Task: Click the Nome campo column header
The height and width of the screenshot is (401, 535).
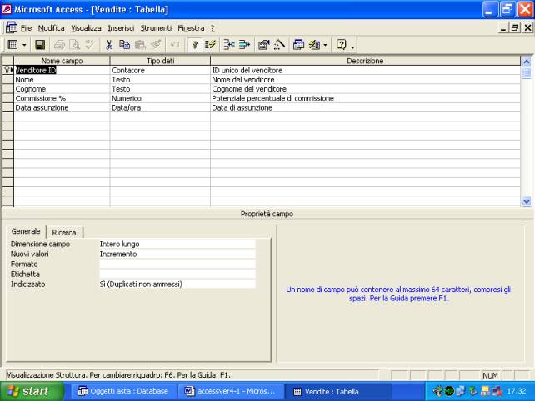Action: pos(62,61)
